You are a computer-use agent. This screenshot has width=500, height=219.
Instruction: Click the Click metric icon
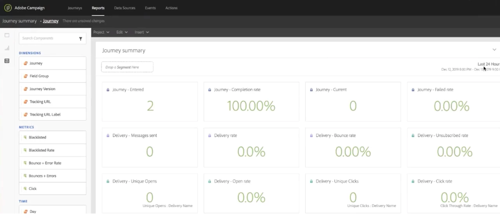coord(25,189)
